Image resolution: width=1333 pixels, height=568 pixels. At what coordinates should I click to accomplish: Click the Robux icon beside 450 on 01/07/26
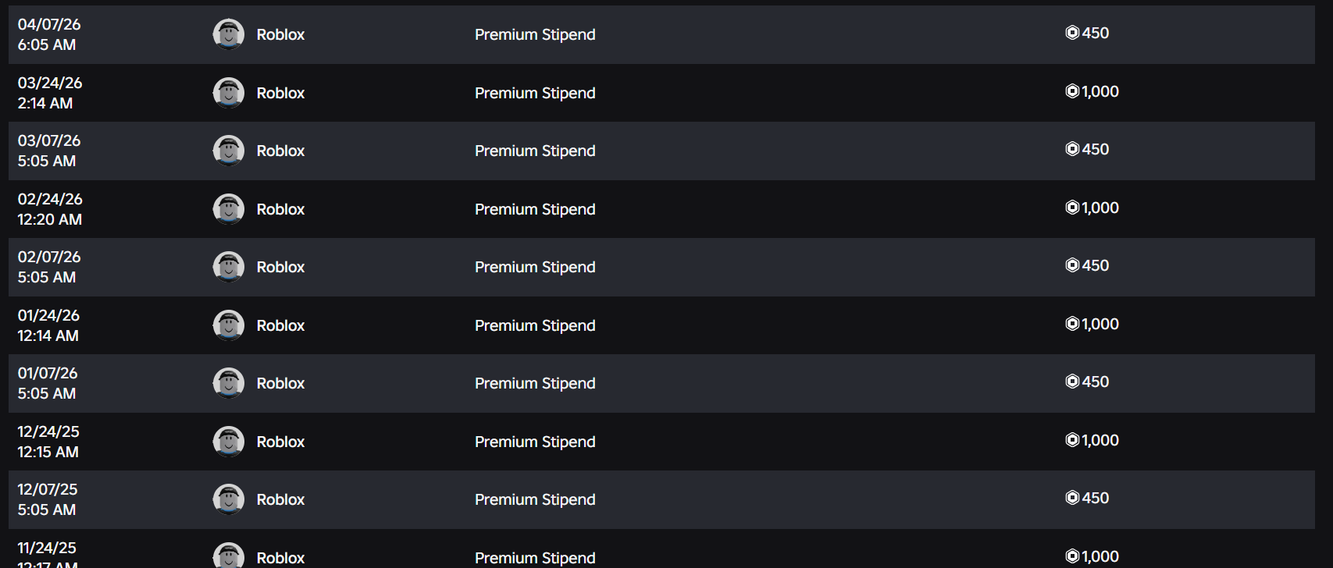[1072, 382]
